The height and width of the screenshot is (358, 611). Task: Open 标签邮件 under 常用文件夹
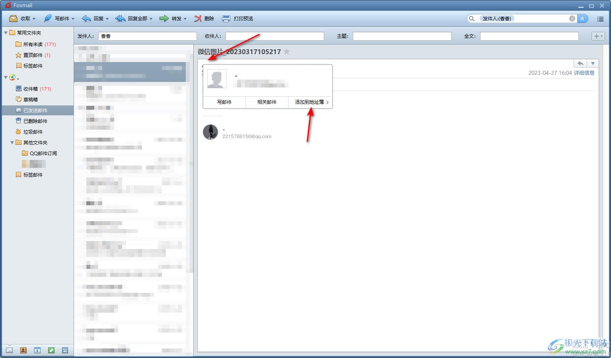38,66
